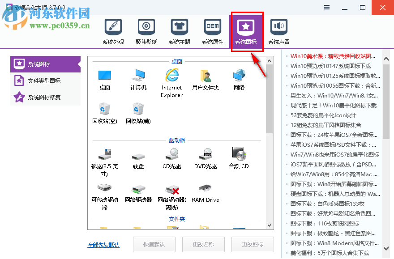Open the Win10美术课 recycle bin icons article
This screenshot has height=259, width=394.
(x=334, y=56)
